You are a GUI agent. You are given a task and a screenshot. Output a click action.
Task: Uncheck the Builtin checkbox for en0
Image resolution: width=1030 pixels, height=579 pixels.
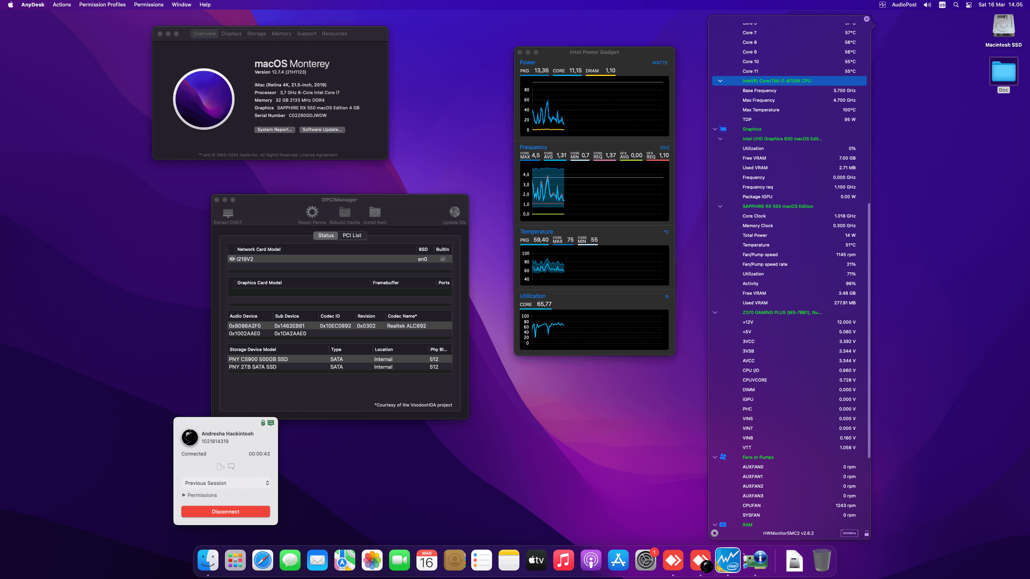click(x=443, y=259)
